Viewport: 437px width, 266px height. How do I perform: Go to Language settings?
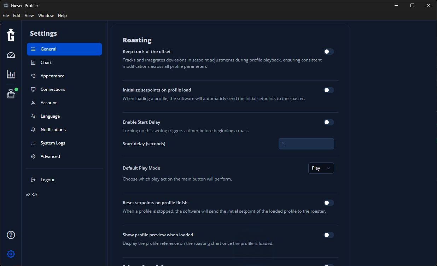pyautogui.click(x=64, y=116)
